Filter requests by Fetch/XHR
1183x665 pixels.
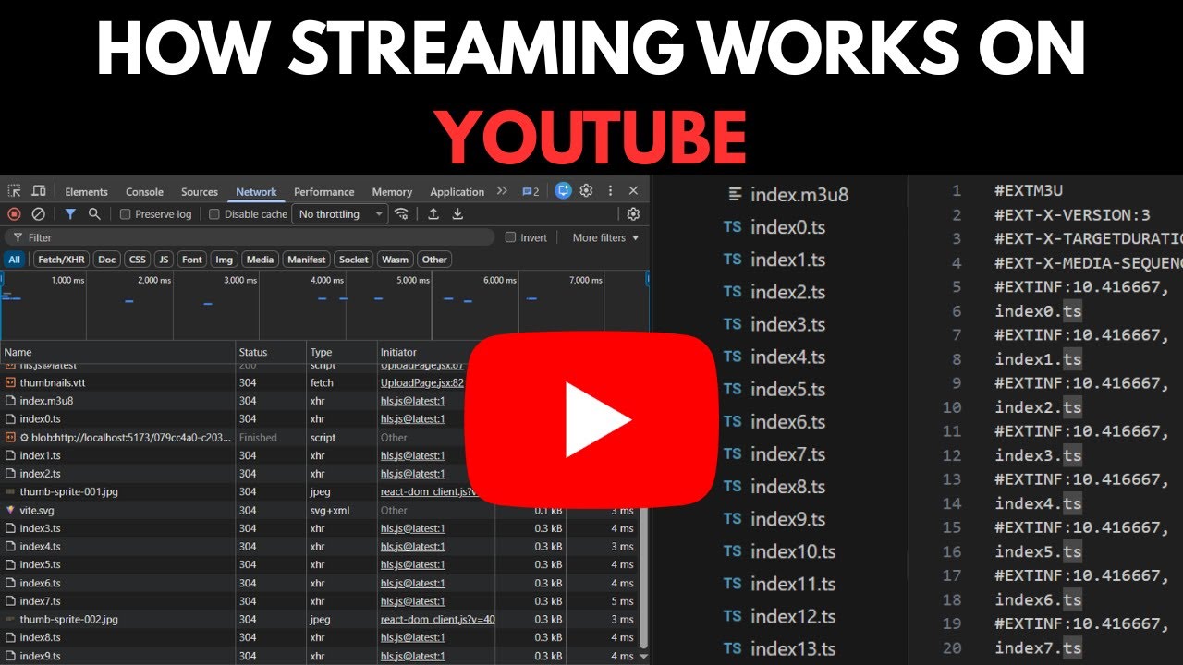(x=62, y=260)
